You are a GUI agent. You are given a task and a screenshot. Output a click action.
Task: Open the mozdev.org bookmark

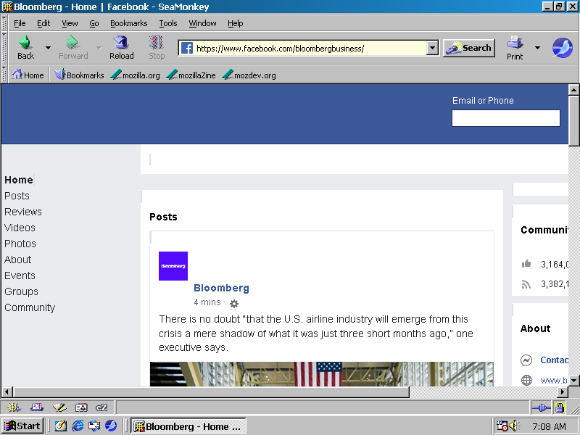coord(249,75)
